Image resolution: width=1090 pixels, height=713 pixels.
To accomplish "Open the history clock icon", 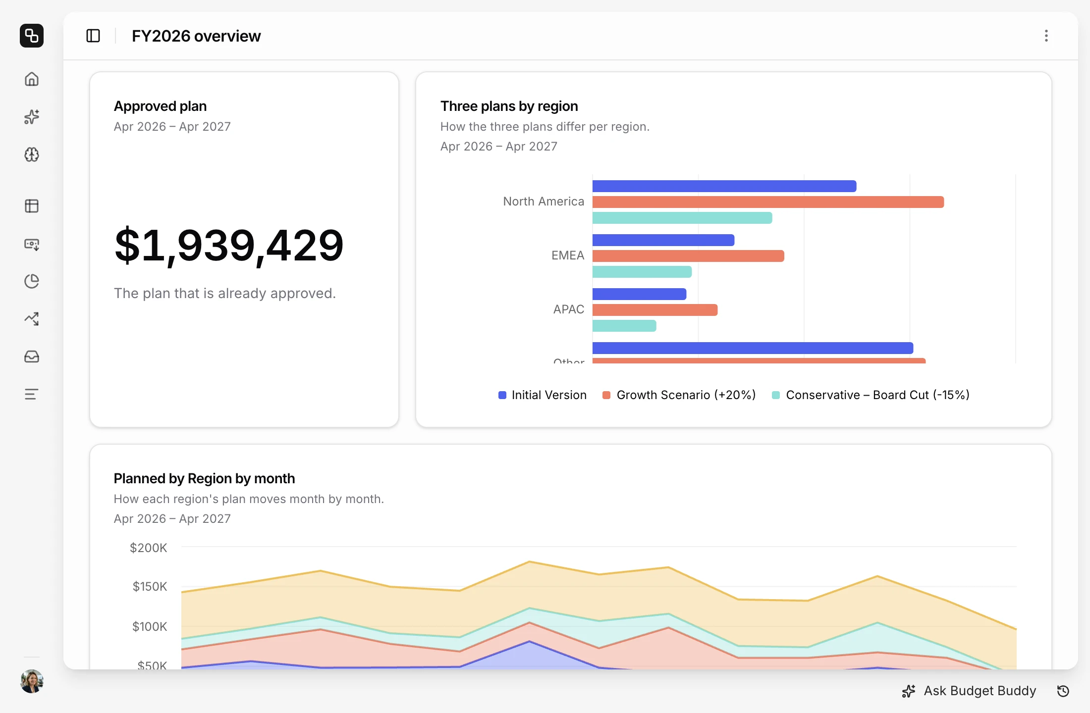I will pyautogui.click(x=1063, y=691).
